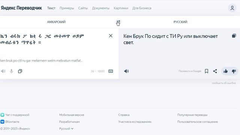Start voice input with the microphone
This screenshot has height=135, width=240.
point(12,71)
